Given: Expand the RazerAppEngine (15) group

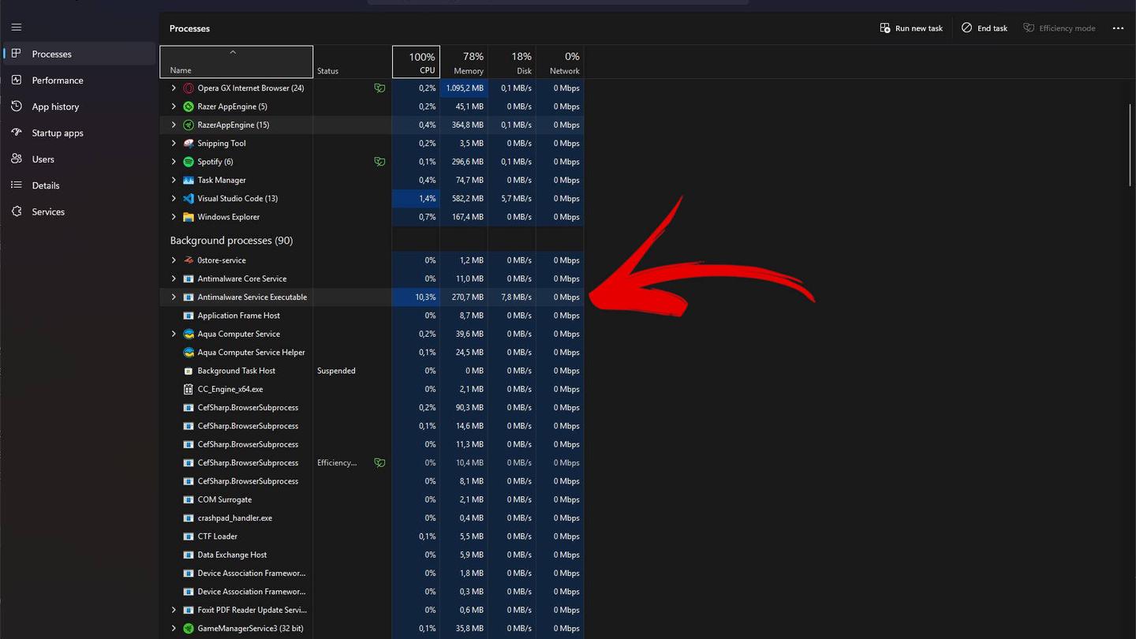Looking at the screenshot, I should click(x=174, y=125).
